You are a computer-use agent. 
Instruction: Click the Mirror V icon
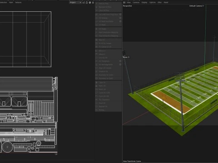pyautogui.click(x=97, y=54)
